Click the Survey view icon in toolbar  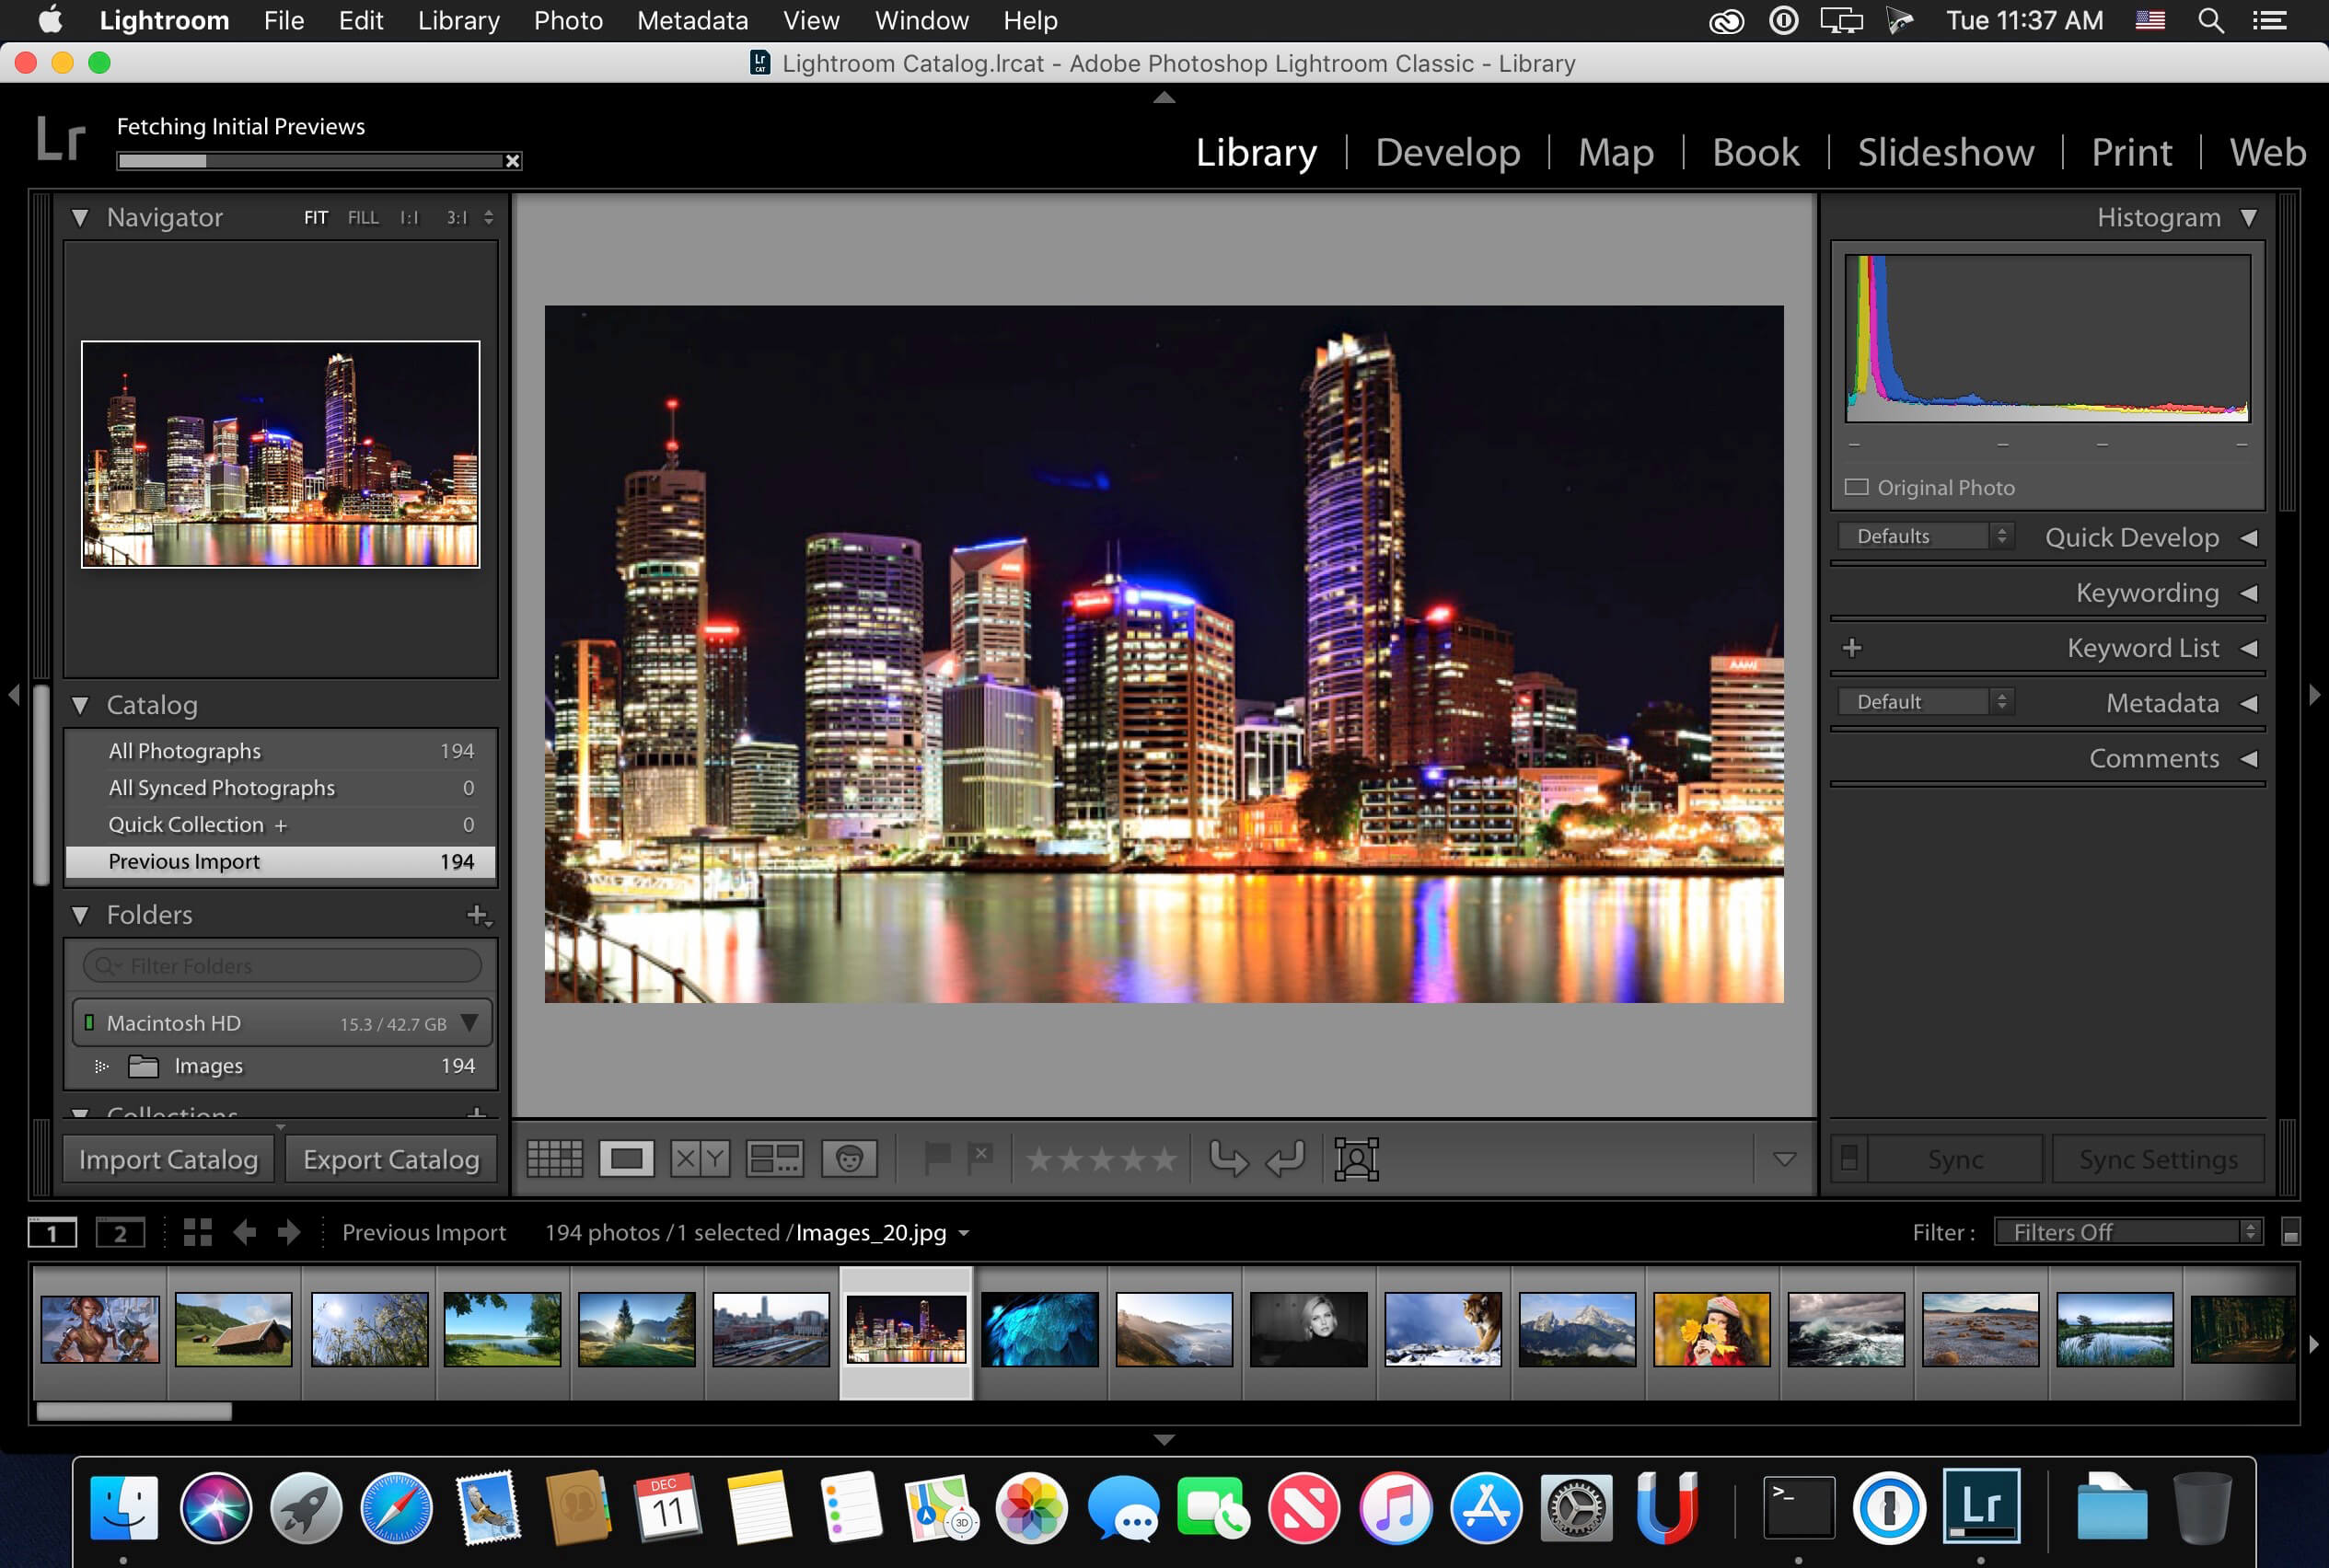click(x=771, y=1160)
